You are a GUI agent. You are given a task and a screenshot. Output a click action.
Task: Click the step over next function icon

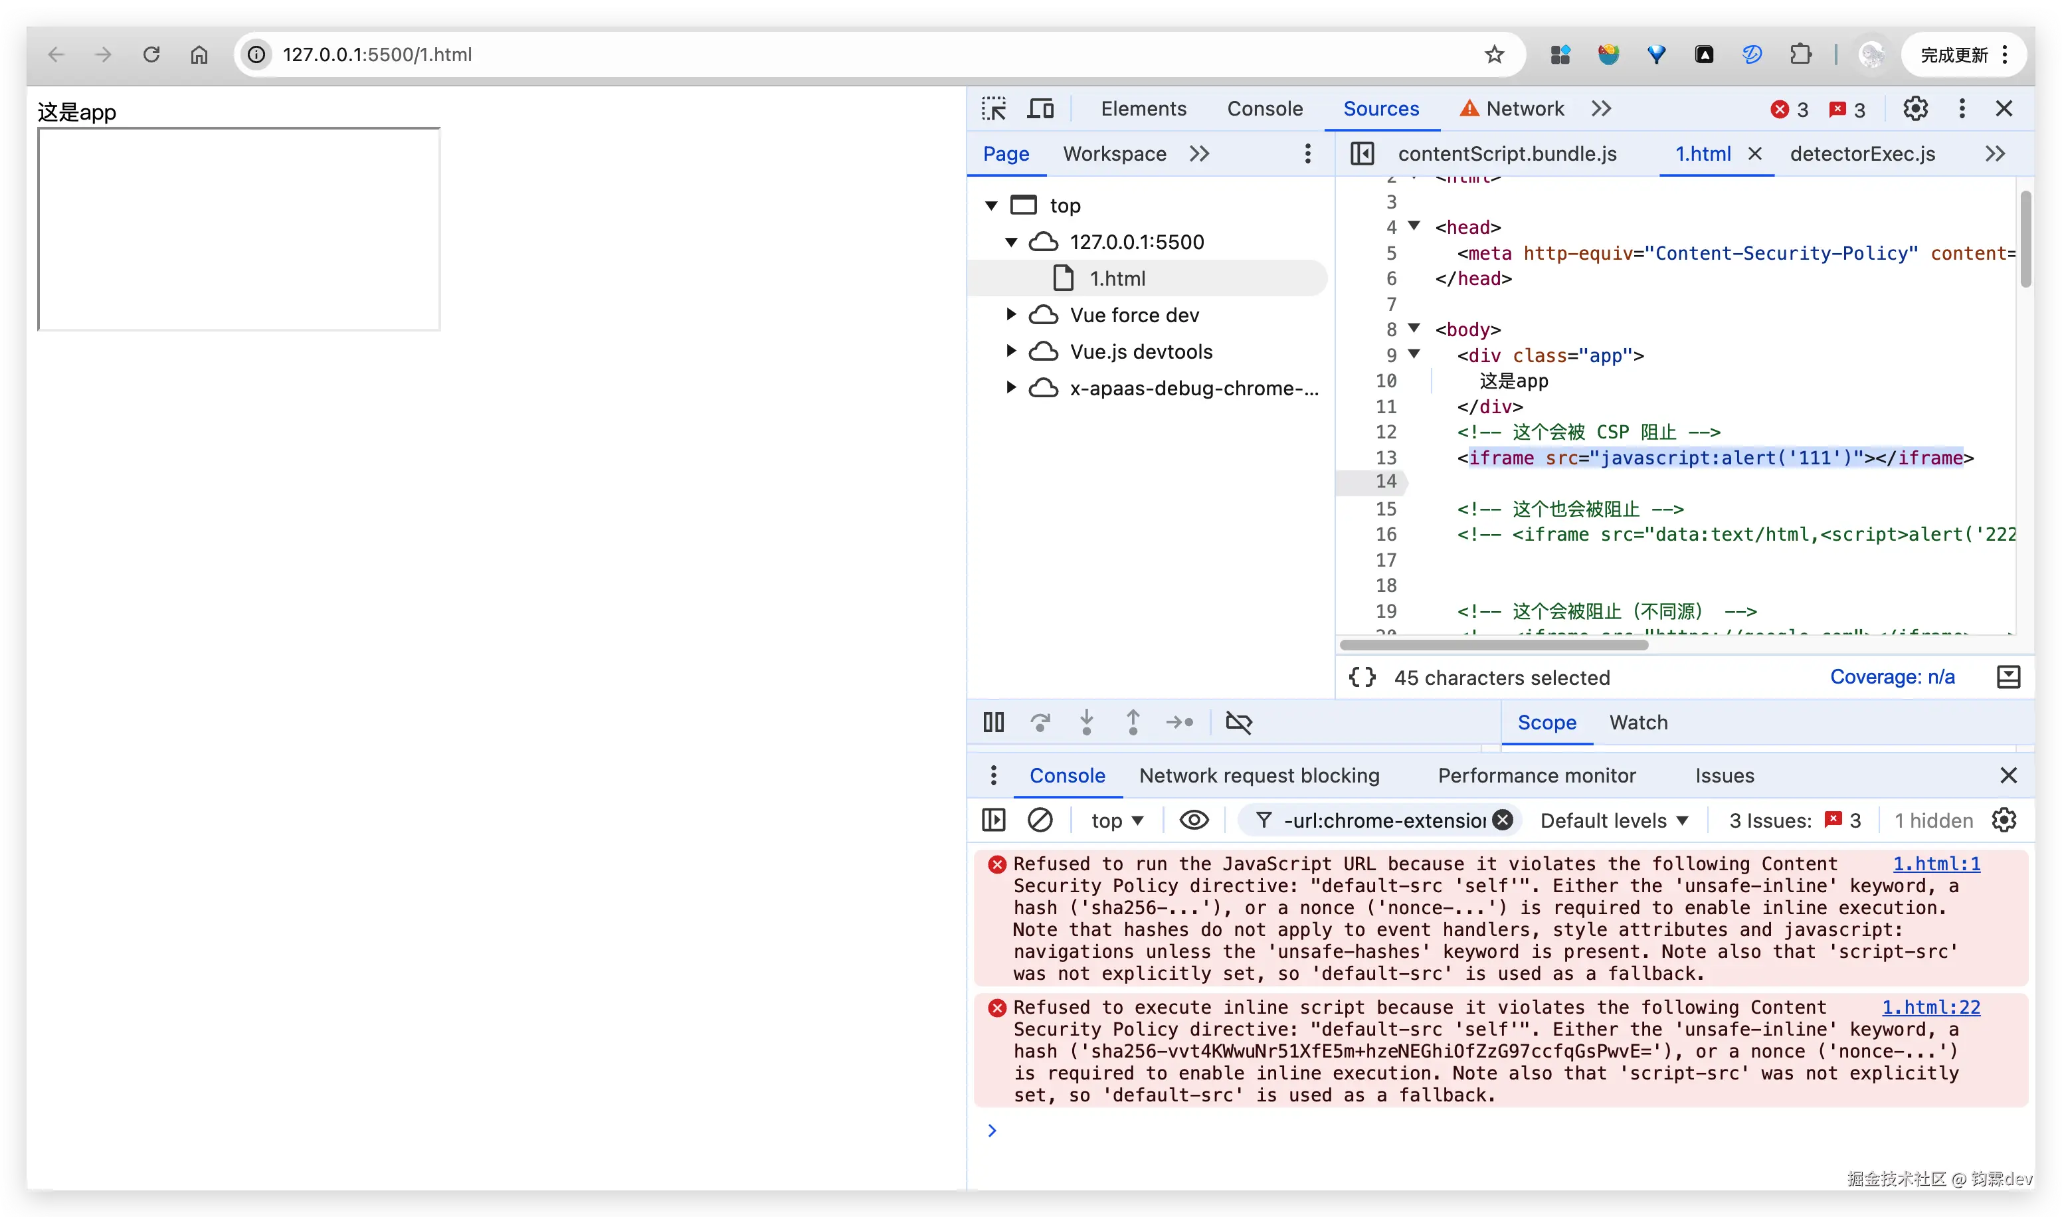click(x=1040, y=721)
